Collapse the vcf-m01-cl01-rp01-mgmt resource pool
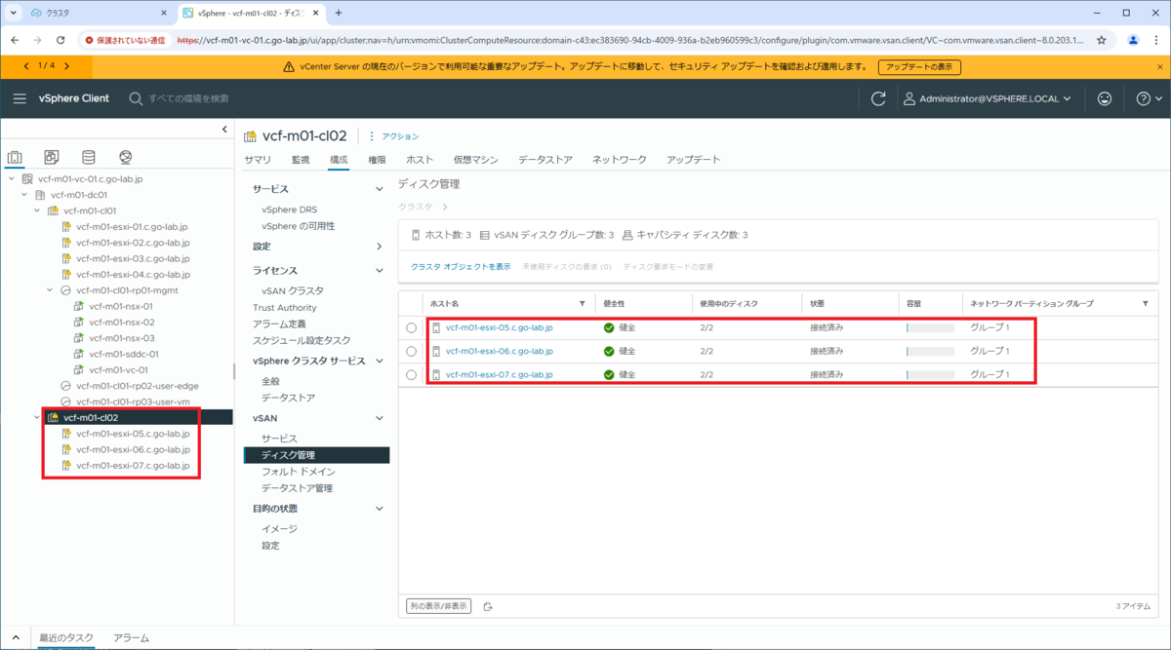 (51, 290)
